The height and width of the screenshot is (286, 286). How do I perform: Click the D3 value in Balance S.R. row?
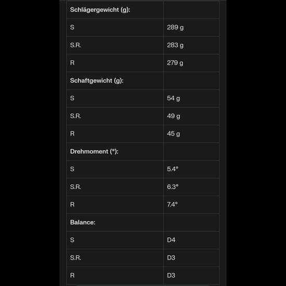pos(171,258)
